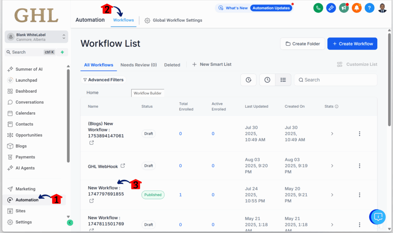Open Conversations in sidebar
The image size is (393, 233).
pos(29,102)
